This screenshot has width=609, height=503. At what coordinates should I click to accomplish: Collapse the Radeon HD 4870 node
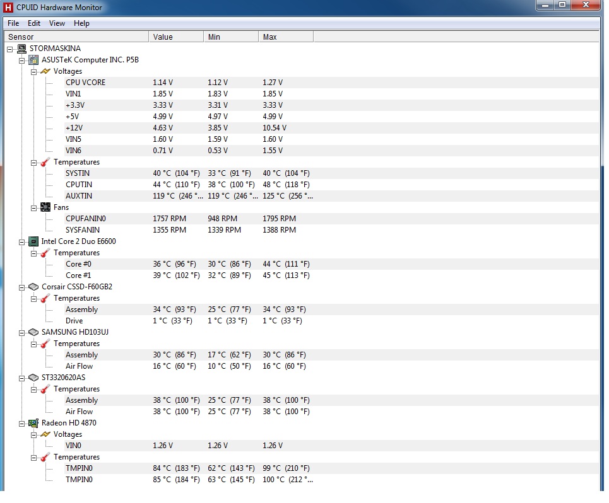[21, 424]
